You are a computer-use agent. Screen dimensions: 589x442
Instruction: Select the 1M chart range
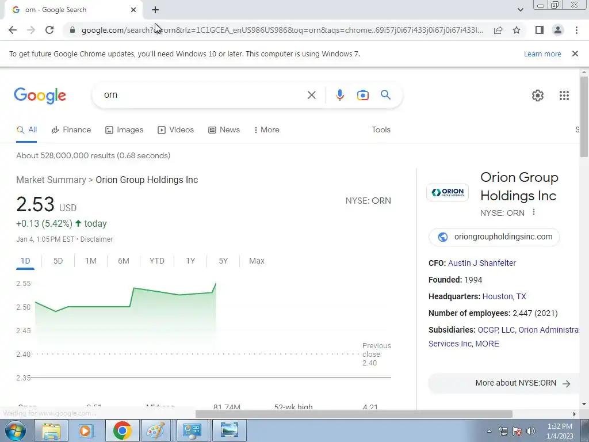click(x=90, y=261)
